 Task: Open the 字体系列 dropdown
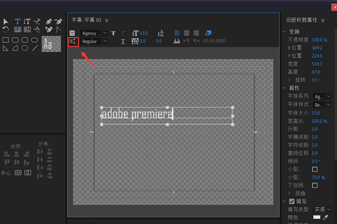[x=322, y=97]
